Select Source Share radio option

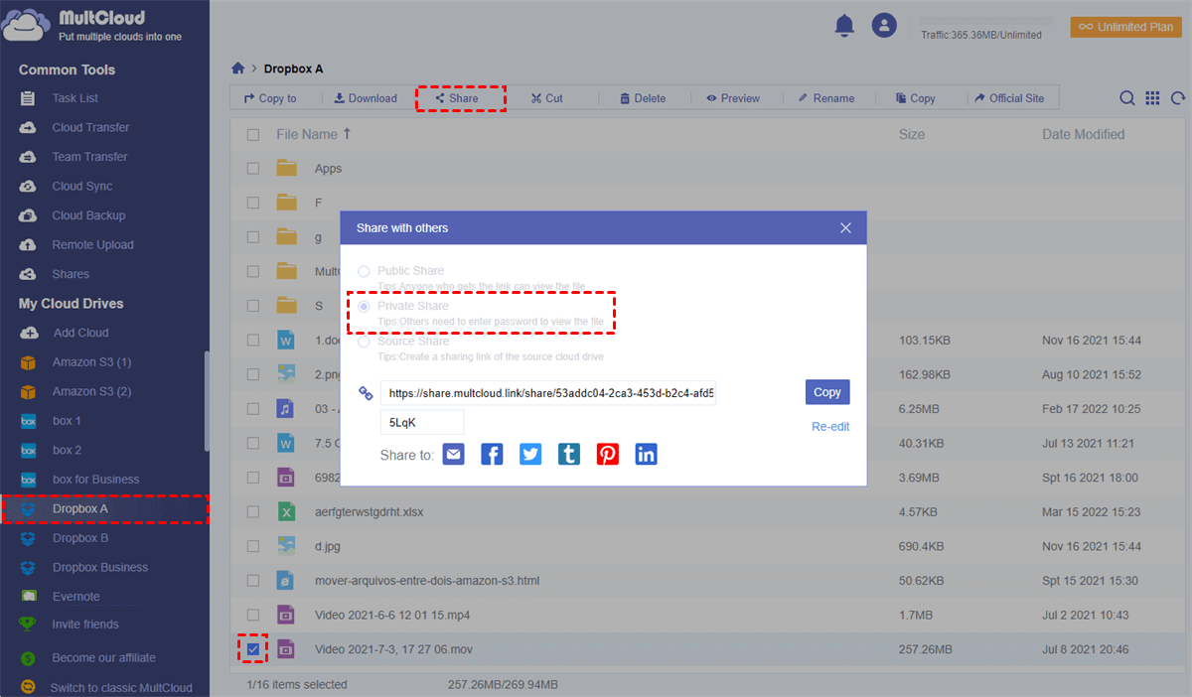pyautogui.click(x=364, y=342)
